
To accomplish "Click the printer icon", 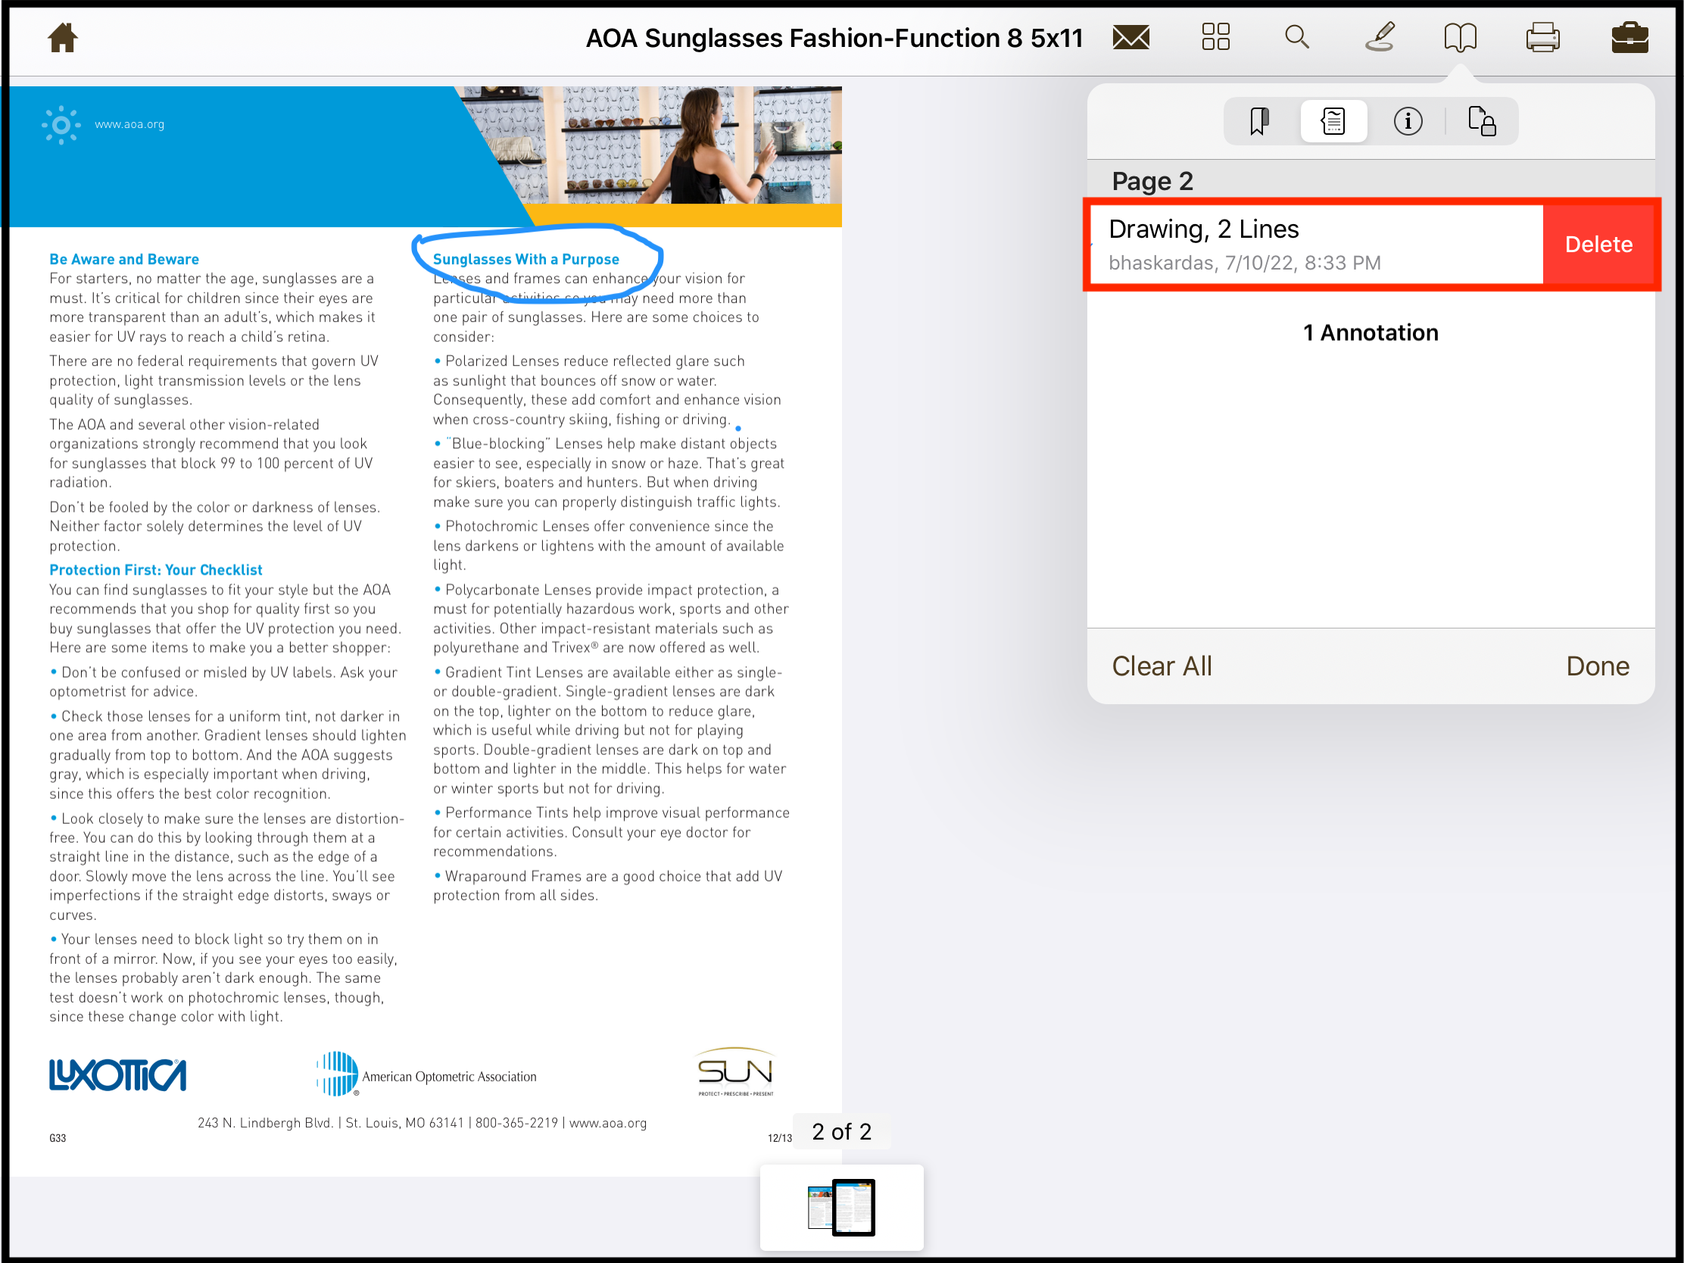I will (1542, 37).
